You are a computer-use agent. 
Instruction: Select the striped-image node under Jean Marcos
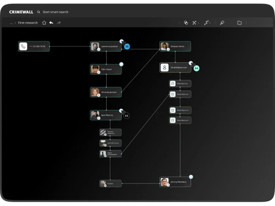pos(111,132)
